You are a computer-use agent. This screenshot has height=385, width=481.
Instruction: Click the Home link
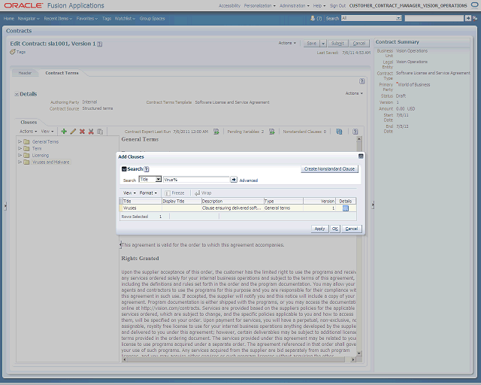(9, 18)
